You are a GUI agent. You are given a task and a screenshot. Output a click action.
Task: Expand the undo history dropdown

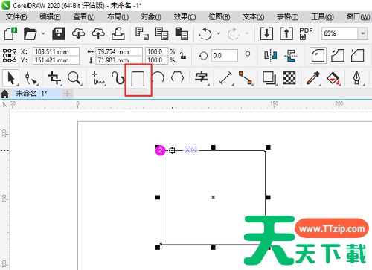[219, 33]
